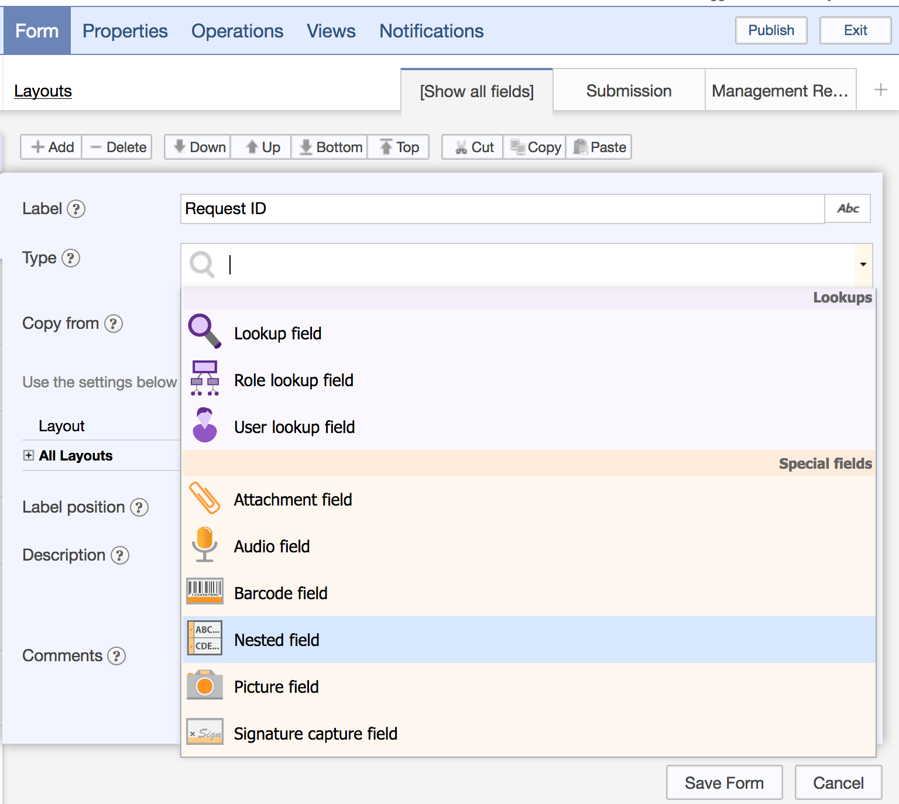Select the Audio field microphone icon
The width and height of the screenshot is (899, 804).
pos(204,545)
